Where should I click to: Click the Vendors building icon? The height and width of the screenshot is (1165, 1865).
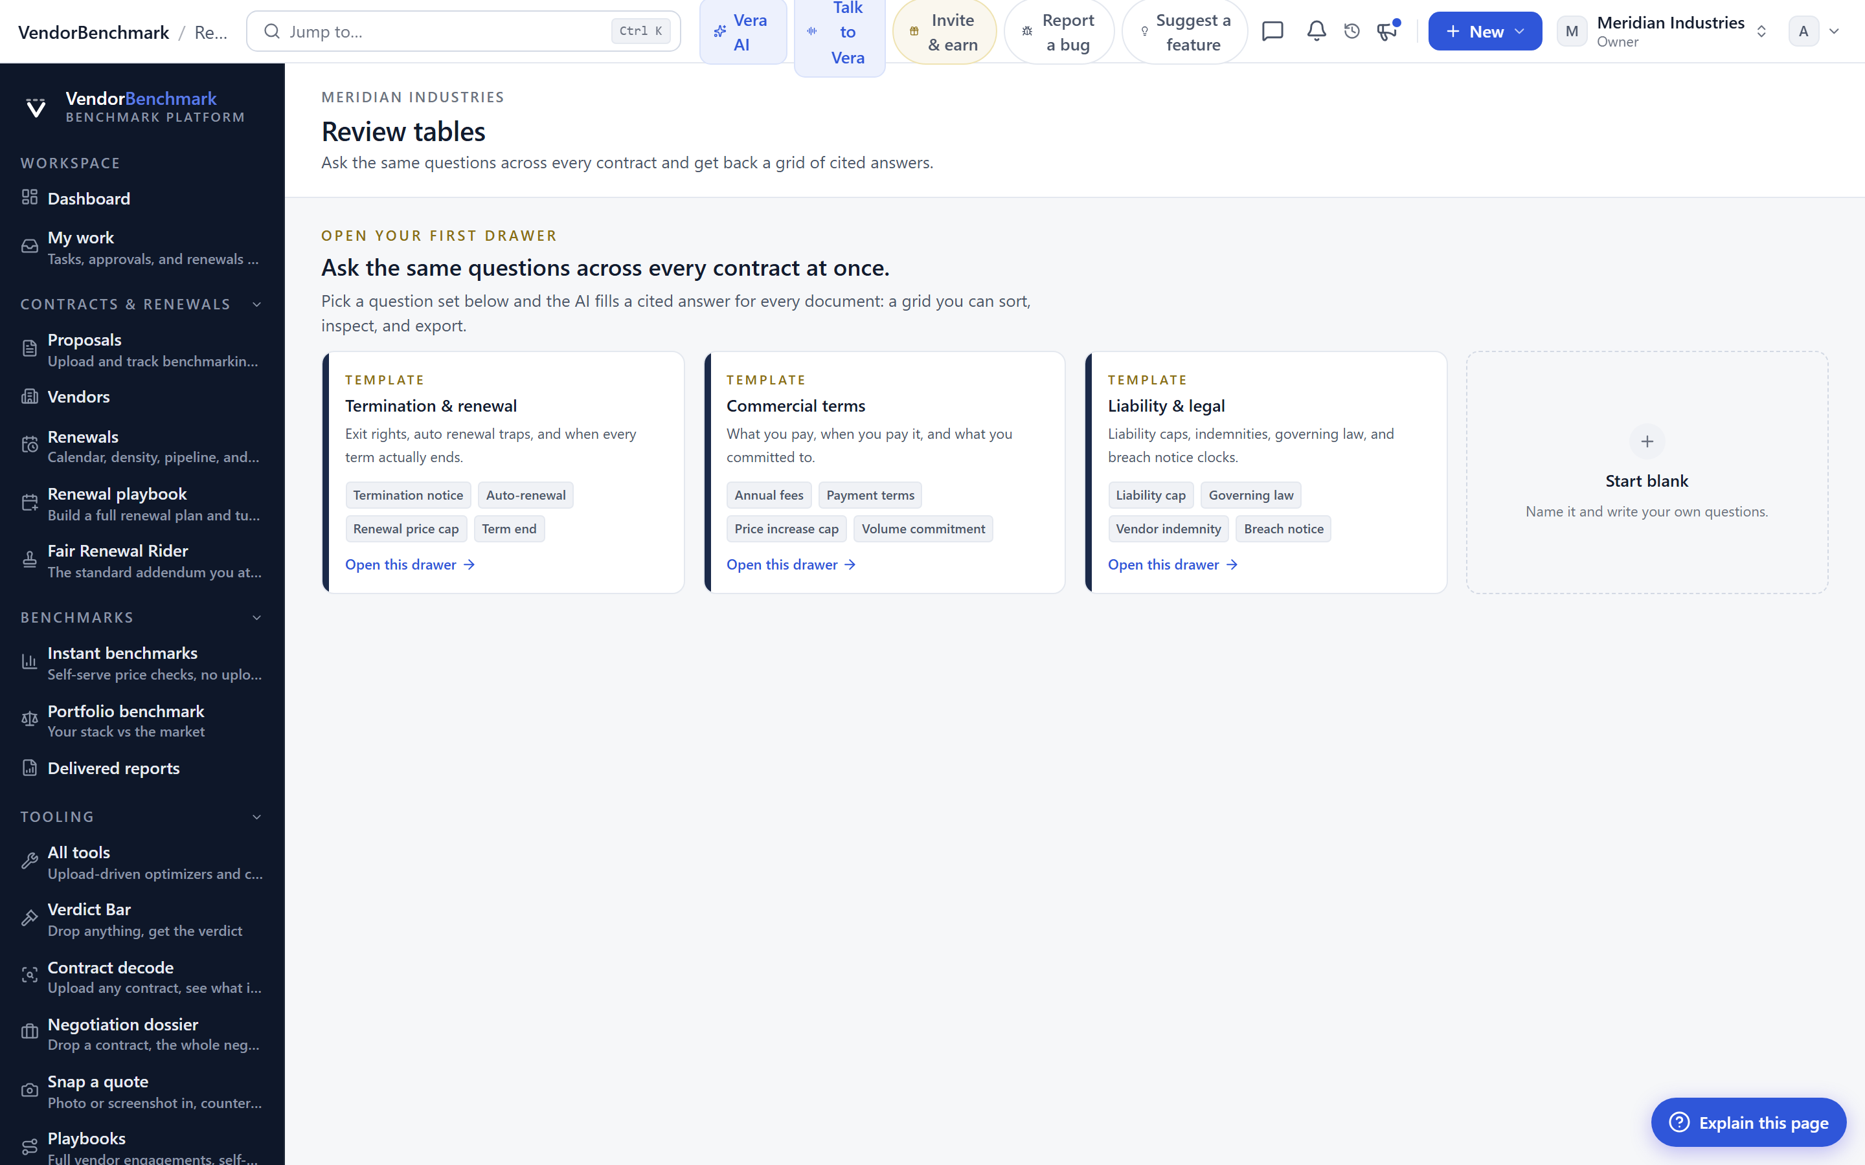pyautogui.click(x=29, y=397)
